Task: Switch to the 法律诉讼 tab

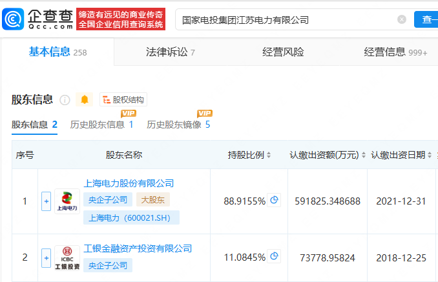Action: coord(167,52)
